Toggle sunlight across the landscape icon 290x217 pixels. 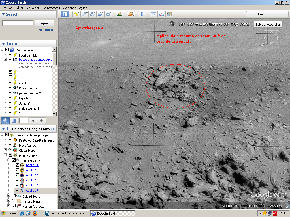[x=120, y=14]
